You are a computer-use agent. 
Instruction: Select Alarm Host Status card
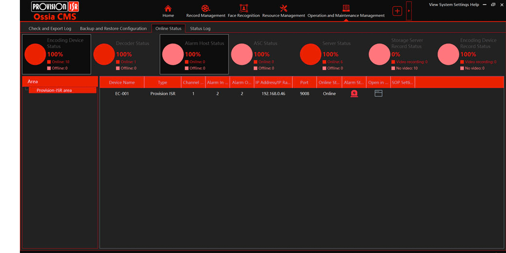pos(194,54)
